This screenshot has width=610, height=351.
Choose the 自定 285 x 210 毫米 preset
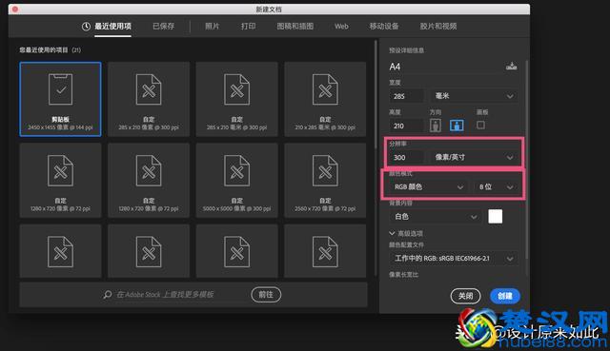237,99
